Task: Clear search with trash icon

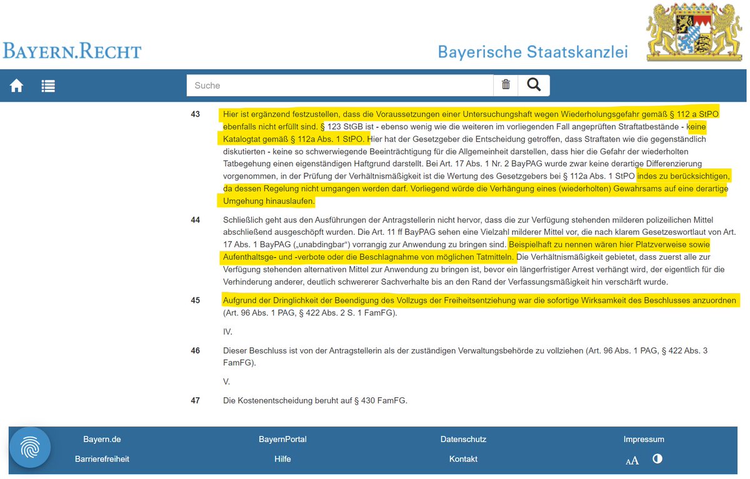Action: 506,85
